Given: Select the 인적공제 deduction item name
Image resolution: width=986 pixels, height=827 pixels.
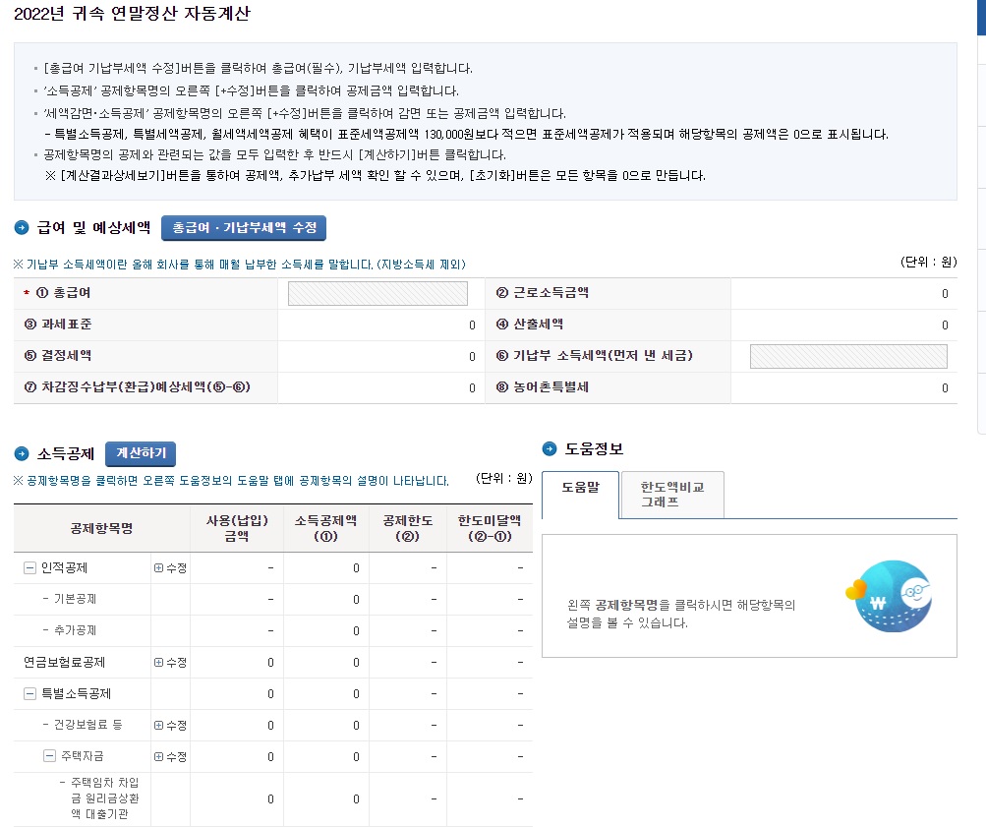Looking at the screenshot, I should pos(64,568).
